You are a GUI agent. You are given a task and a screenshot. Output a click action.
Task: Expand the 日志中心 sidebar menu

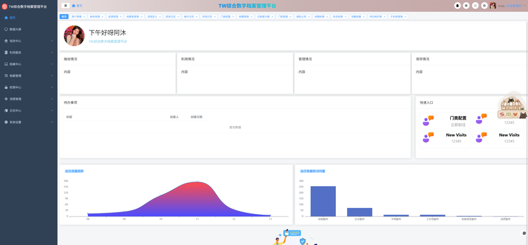point(28,110)
